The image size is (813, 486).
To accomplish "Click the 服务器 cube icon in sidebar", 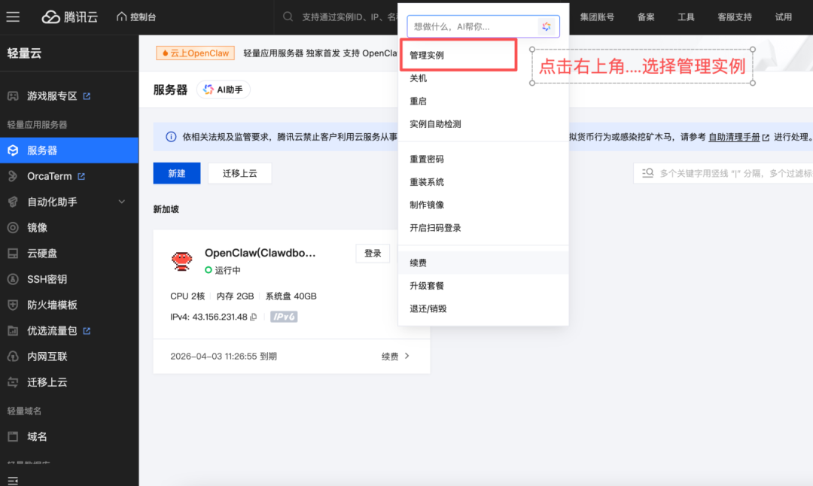I will pos(13,150).
